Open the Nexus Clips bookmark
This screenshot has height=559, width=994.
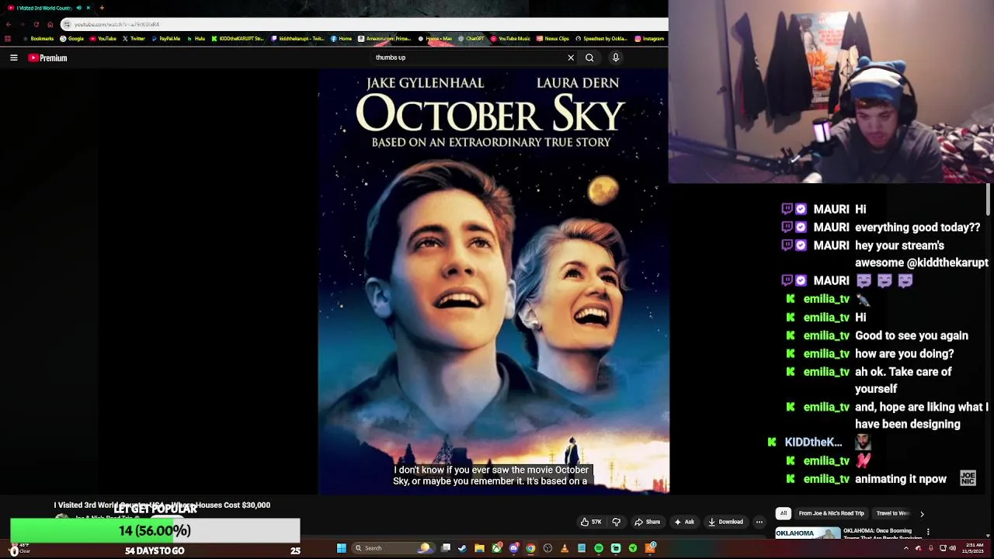pyautogui.click(x=552, y=39)
